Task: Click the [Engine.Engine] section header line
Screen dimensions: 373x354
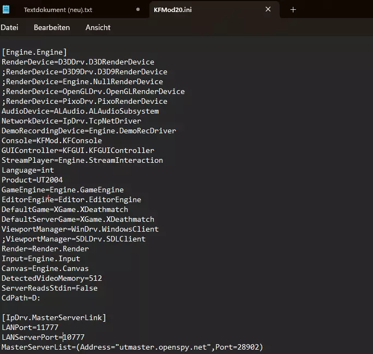Action: pos(34,52)
